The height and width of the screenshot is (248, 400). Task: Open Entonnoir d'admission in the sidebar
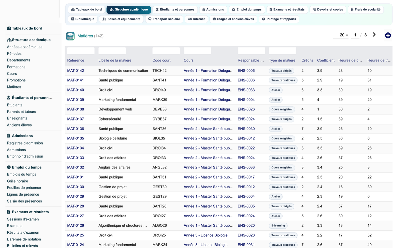[x=25, y=157]
